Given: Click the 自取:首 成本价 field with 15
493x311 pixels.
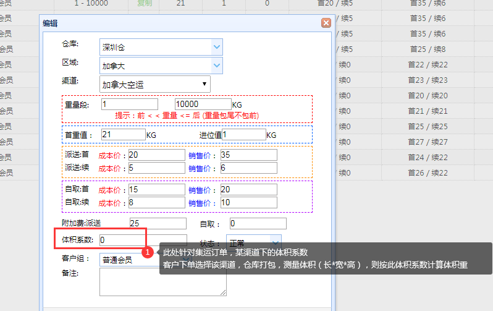Looking at the screenshot, I should pyautogui.click(x=156, y=189).
